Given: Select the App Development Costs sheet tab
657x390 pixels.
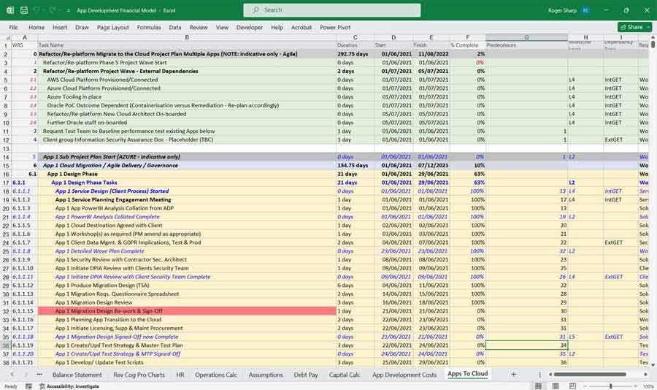Looking at the screenshot, I should pos(404,375).
